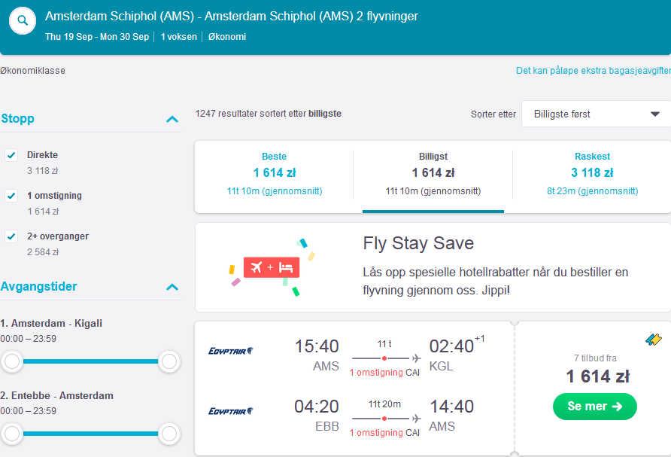This screenshot has height=457, width=671.
Task: Click the yellow-blue ticket icon on deal card
Action: [654, 340]
